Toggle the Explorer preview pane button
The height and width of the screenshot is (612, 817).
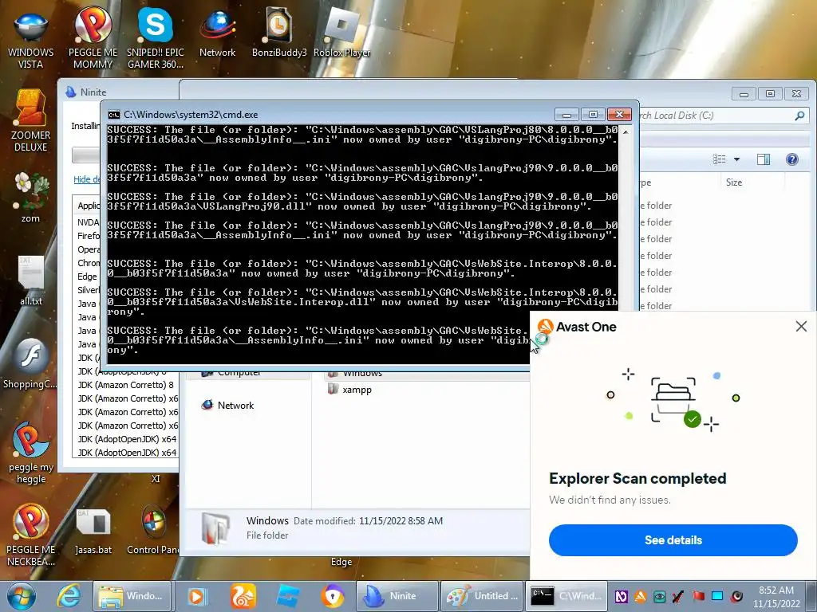(764, 159)
